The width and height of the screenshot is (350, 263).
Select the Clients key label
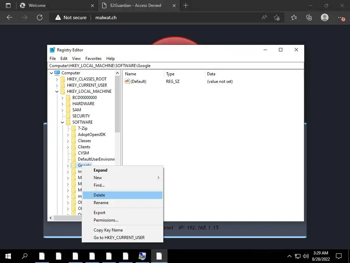point(84,147)
